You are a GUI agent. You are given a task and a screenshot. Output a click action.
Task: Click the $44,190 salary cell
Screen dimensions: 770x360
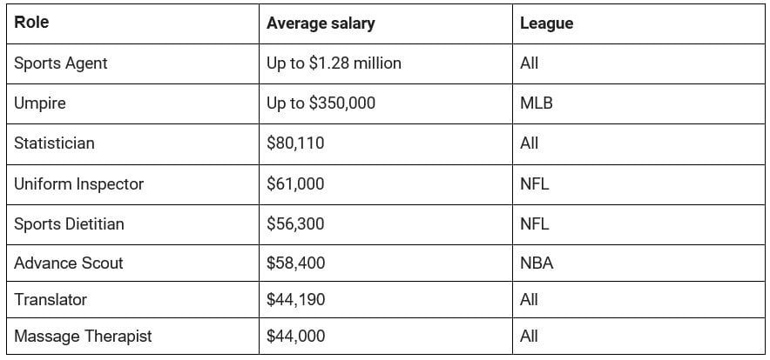point(295,300)
